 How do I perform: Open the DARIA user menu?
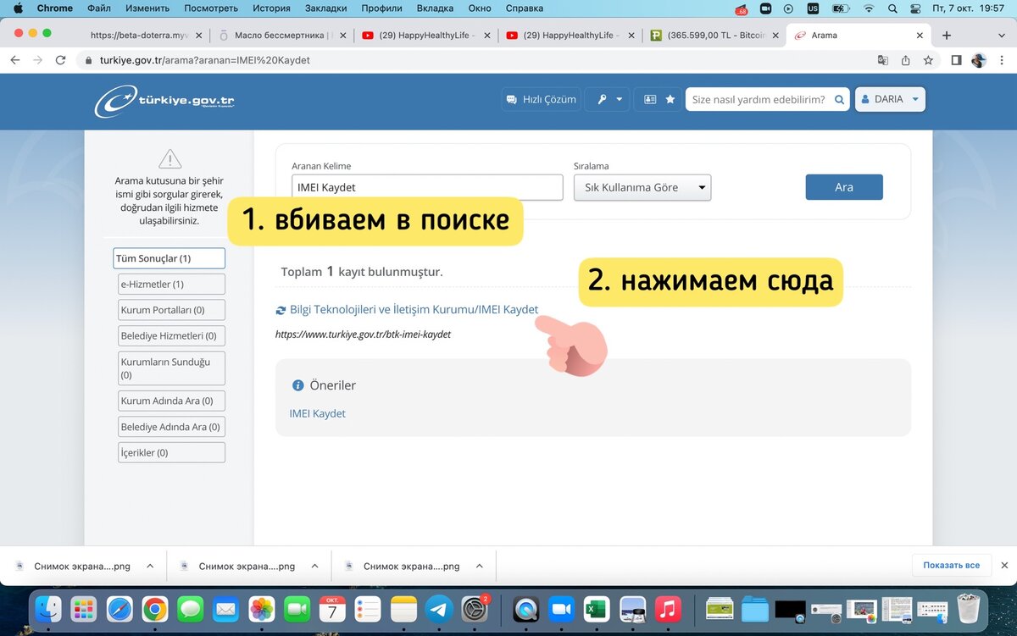[890, 99]
